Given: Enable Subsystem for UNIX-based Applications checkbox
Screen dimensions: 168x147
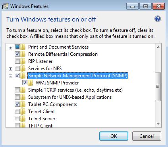Looking at the screenshot, I should point(17,97).
